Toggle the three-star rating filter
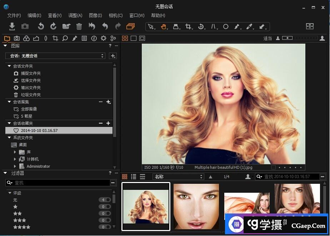This screenshot has height=236, width=330. click(105, 220)
